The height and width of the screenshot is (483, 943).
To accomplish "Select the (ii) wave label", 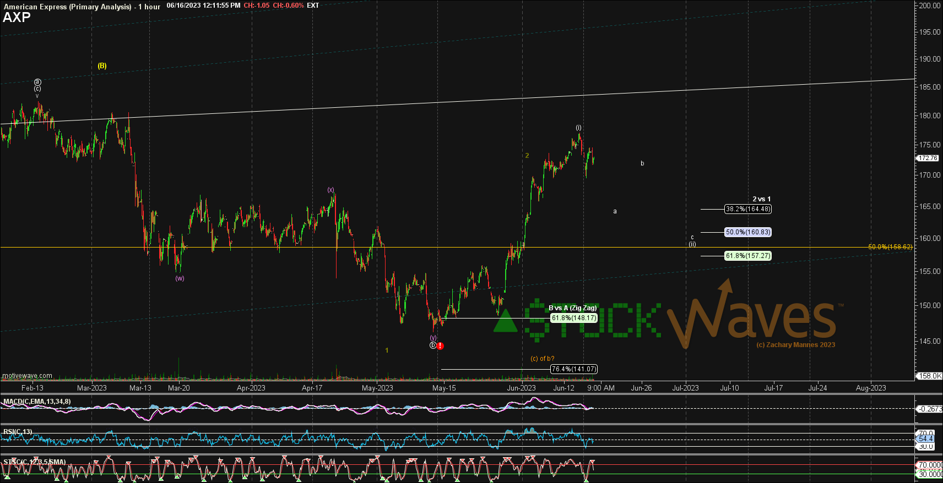I will 692,244.
